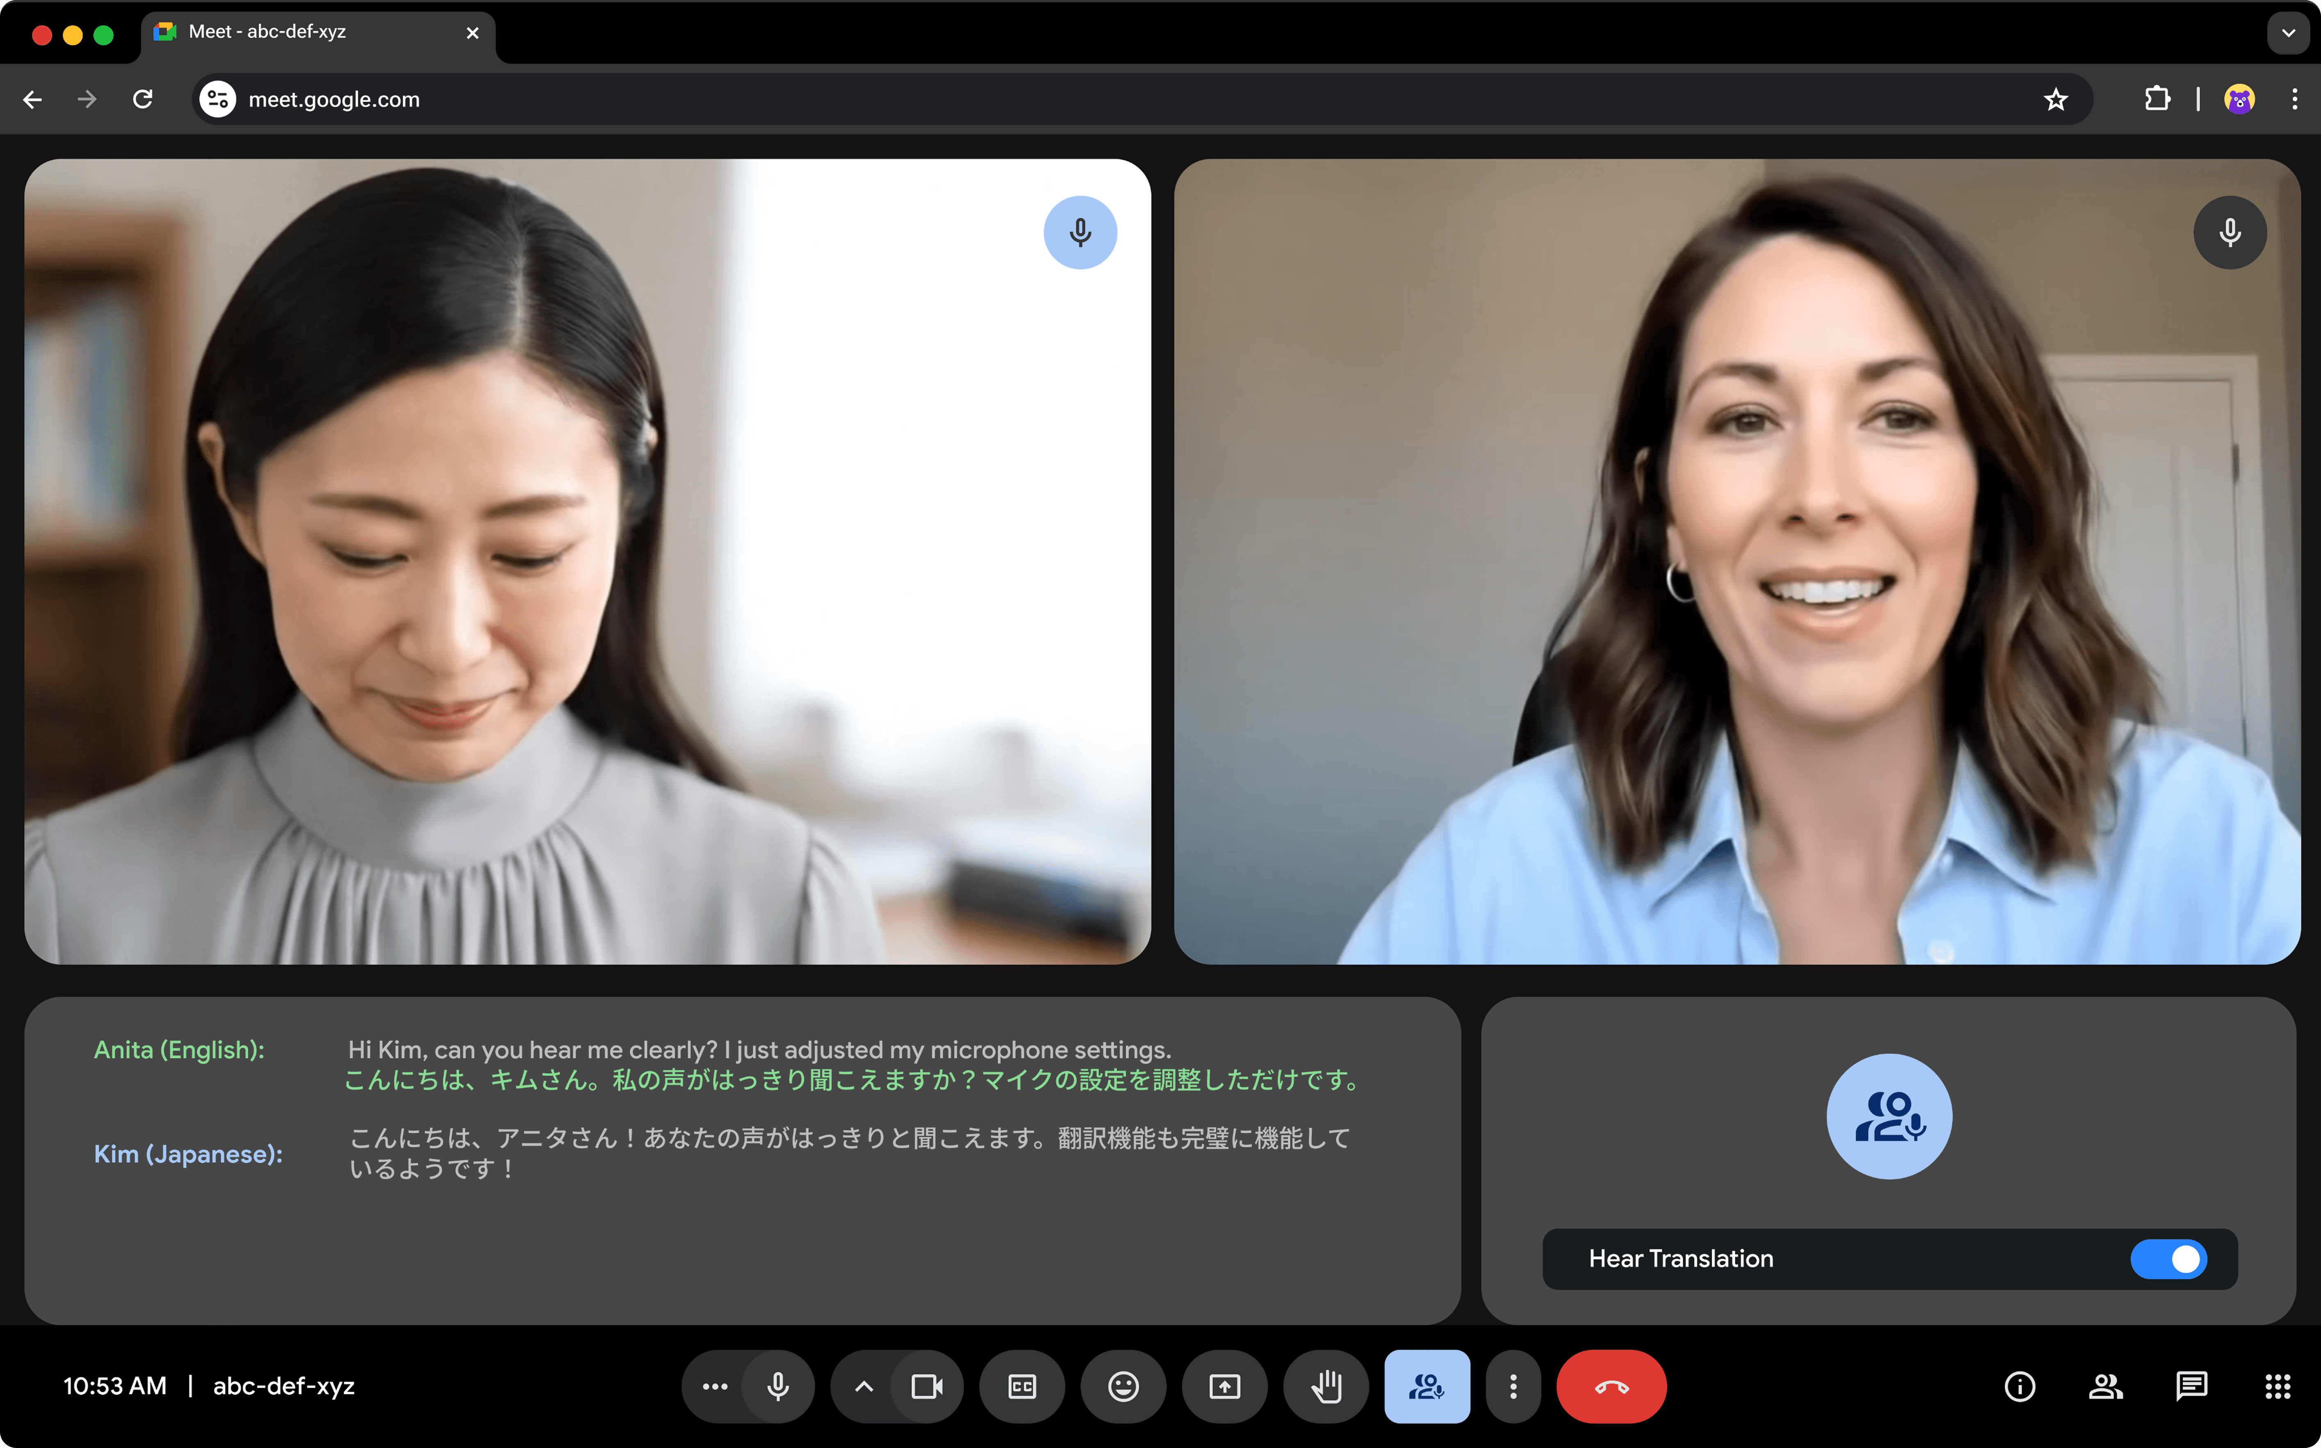Show the participants people panel
2321x1448 pixels.
2104,1386
